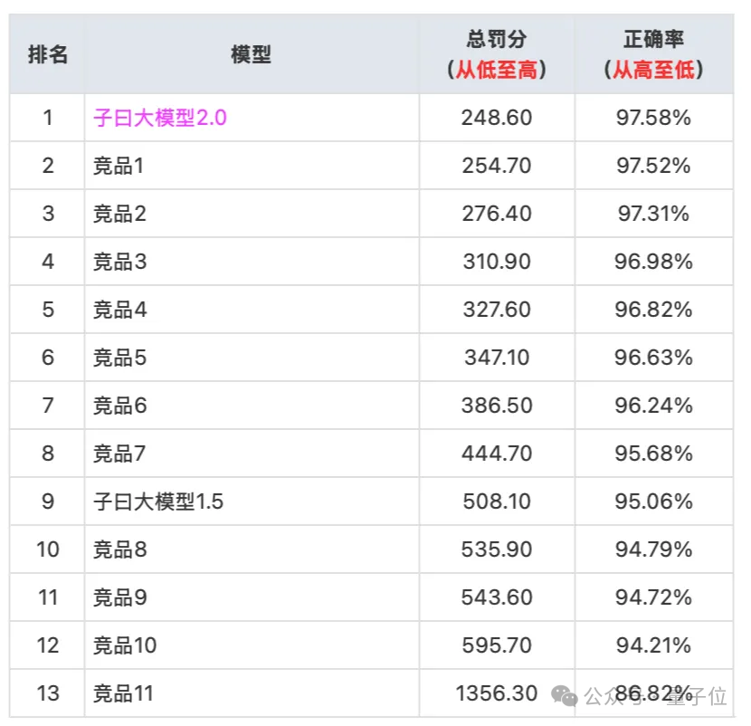751x726 pixels.
Task: Click rank number 9 in 子曰大模型1.5 row
Action: point(47,502)
